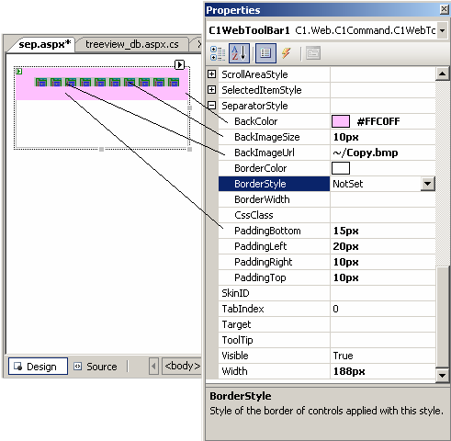Screen dimensions: 451x441
Task: Select the Categorized view icon
Action: click(x=218, y=53)
